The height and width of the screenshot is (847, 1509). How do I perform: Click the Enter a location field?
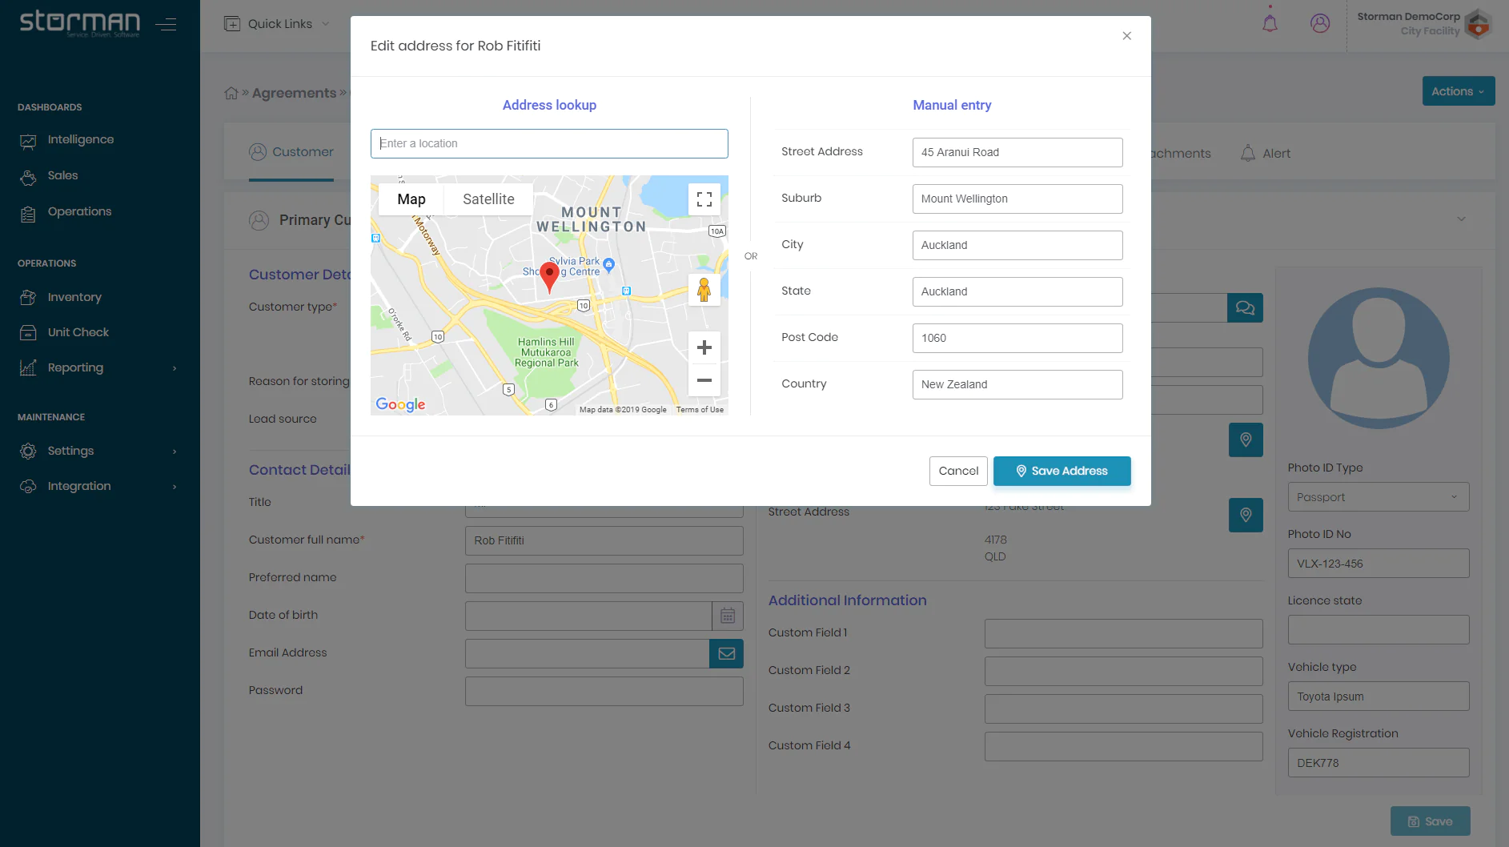point(548,143)
